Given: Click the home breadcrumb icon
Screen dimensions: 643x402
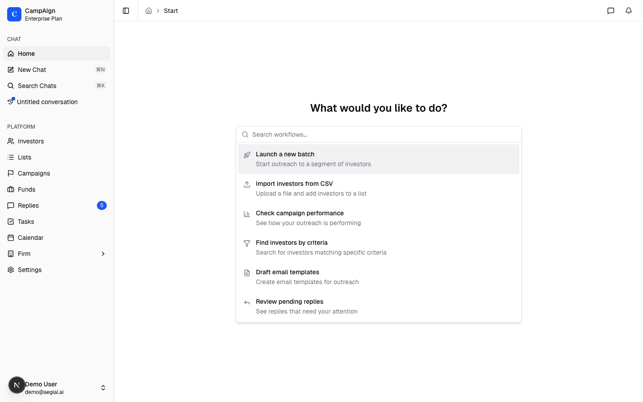Looking at the screenshot, I should [149, 11].
